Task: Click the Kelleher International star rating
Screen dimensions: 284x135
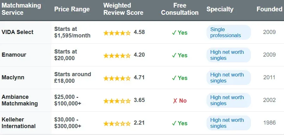Action: tap(117, 123)
